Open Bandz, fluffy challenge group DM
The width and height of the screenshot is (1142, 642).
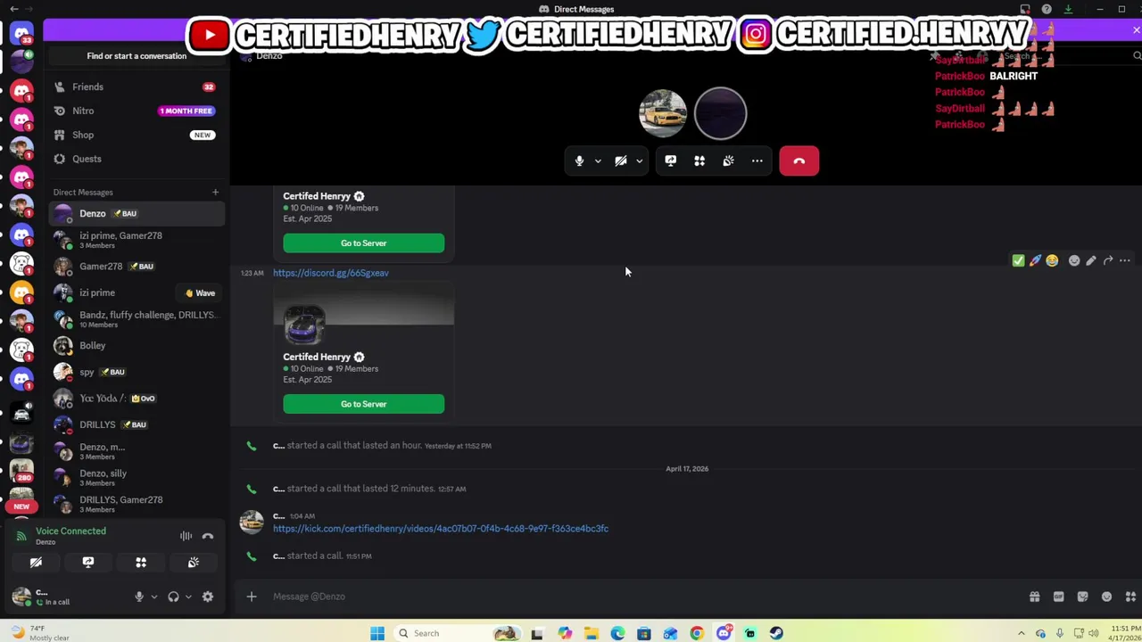click(137, 319)
